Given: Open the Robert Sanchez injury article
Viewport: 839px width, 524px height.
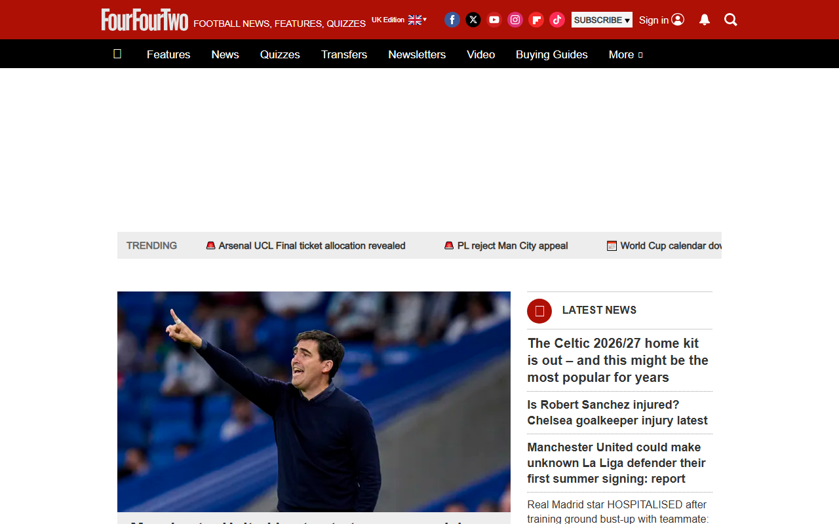Looking at the screenshot, I should pyautogui.click(x=617, y=413).
